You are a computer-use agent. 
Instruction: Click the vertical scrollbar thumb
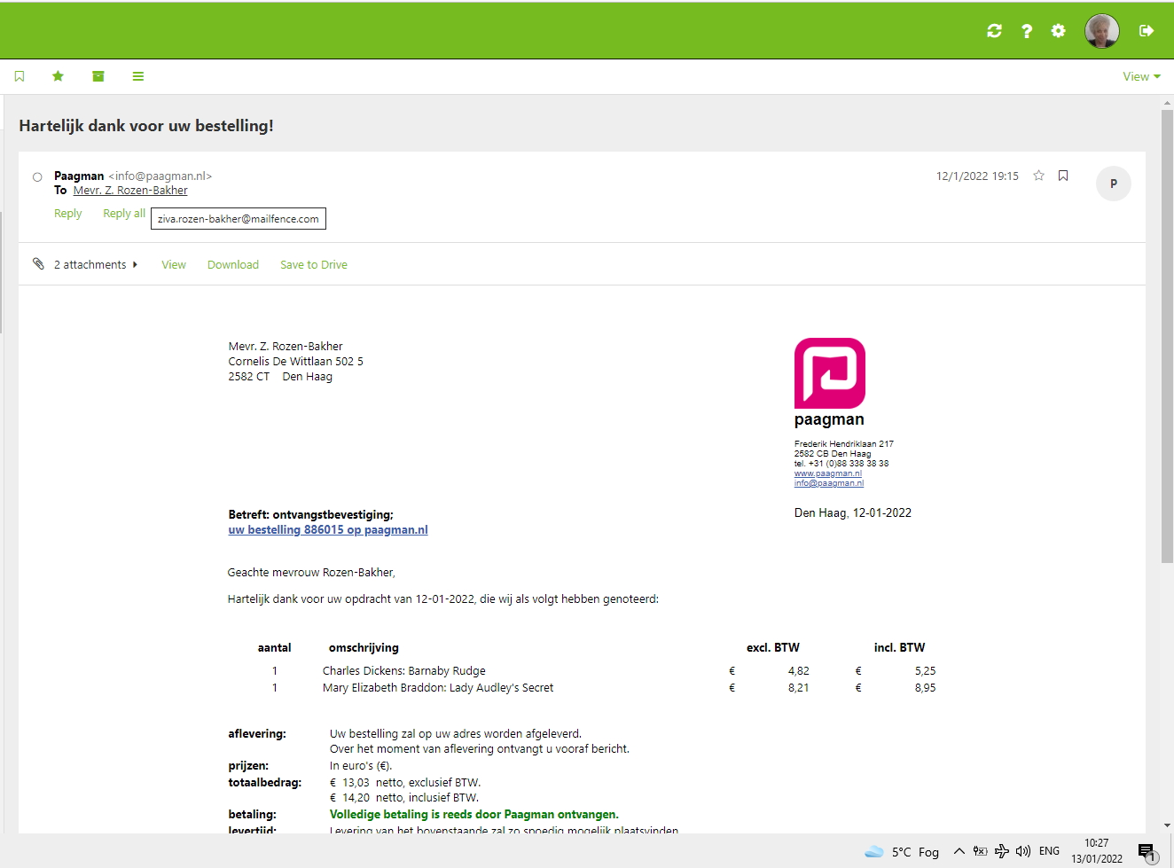click(1167, 337)
